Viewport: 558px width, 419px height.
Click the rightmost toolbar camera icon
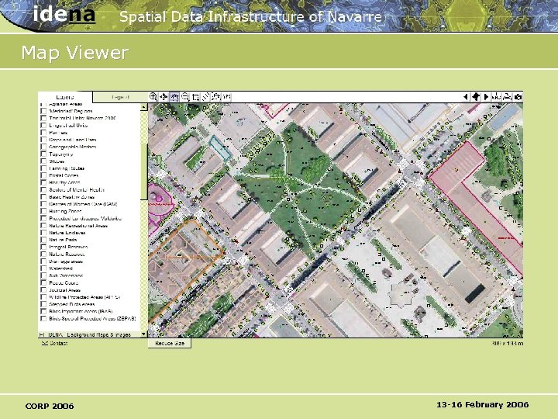click(x=518, y=97)
